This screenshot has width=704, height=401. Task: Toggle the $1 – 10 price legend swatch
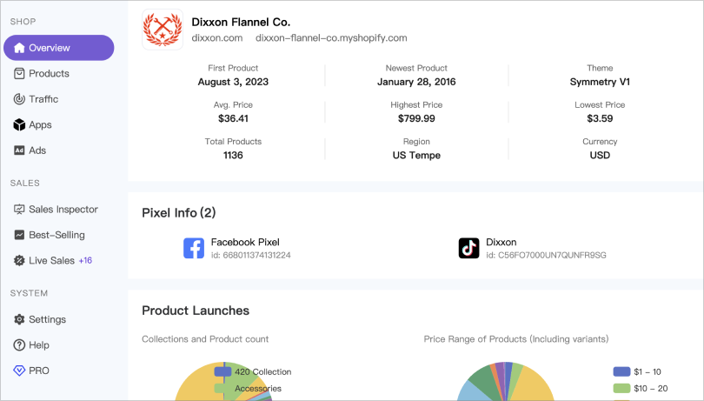click(621, 371)
